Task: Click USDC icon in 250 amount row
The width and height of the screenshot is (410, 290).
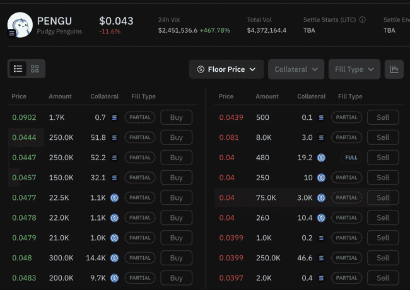Action: 321,178
